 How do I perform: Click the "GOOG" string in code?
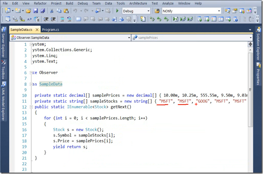(202, 101)
